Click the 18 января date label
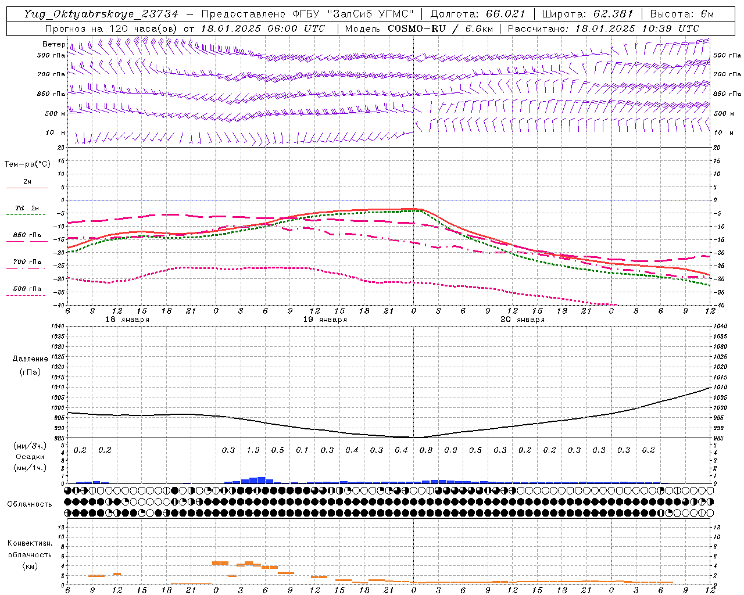 (x=127, y=320)
